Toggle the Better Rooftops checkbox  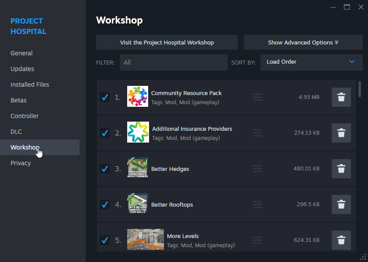coord(105,204)
